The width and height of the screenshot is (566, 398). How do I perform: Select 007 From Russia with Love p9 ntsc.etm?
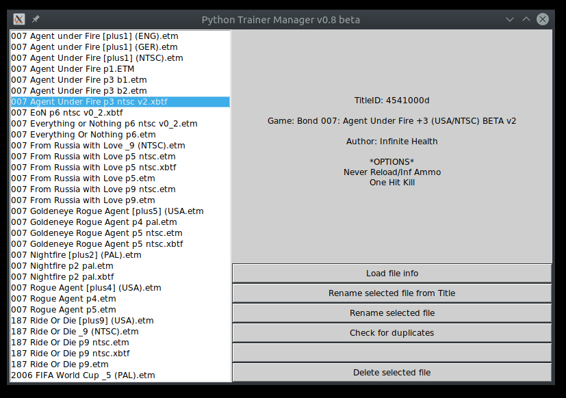click(120, 189)
